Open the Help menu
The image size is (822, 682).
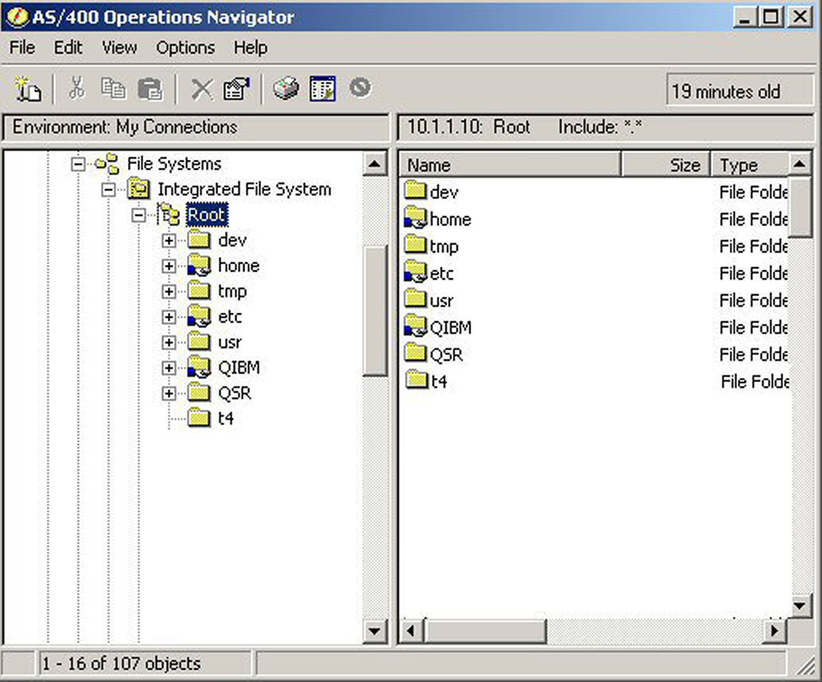click(x=250, y=47)
